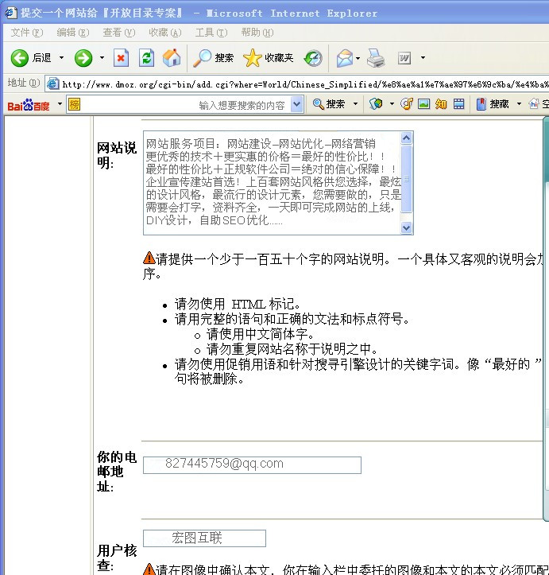This screenshot has height=575, width=549.
Task: Open the History clock icon
Action: point(313,58)
